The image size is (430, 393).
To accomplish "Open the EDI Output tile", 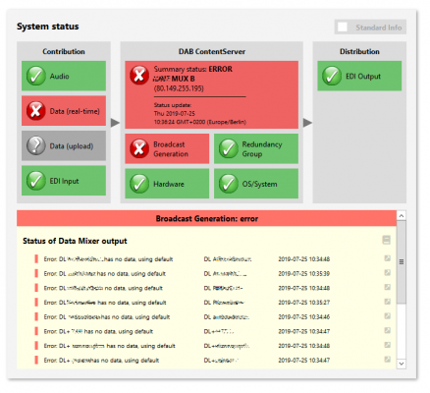I will [359, 76].
